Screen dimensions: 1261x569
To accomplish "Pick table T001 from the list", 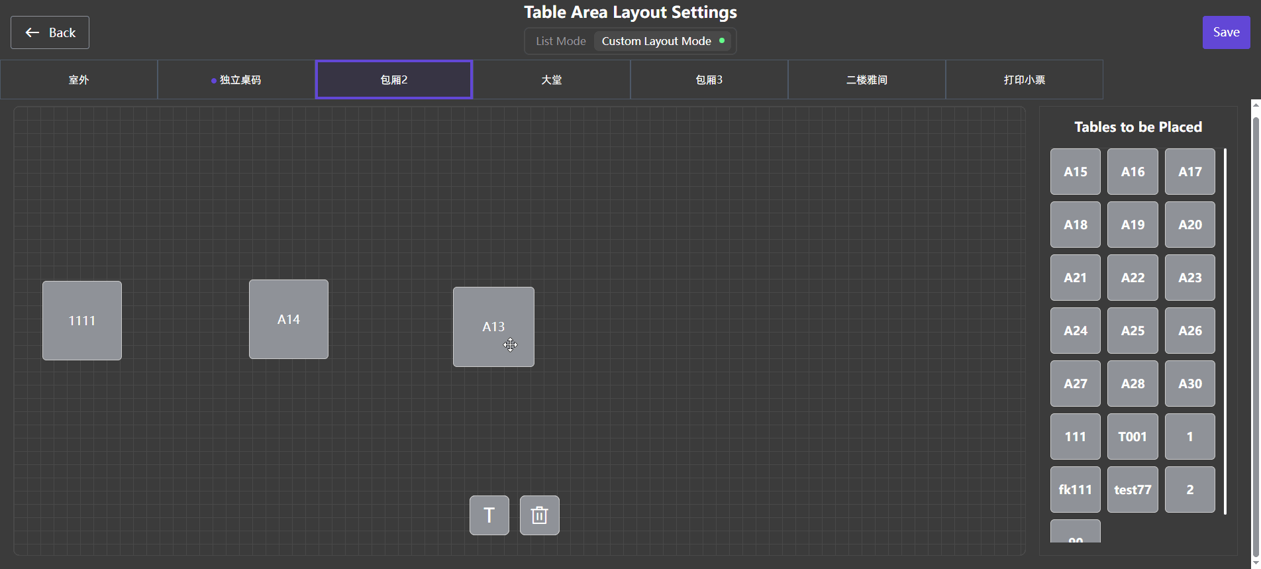I will (1133, 437).
